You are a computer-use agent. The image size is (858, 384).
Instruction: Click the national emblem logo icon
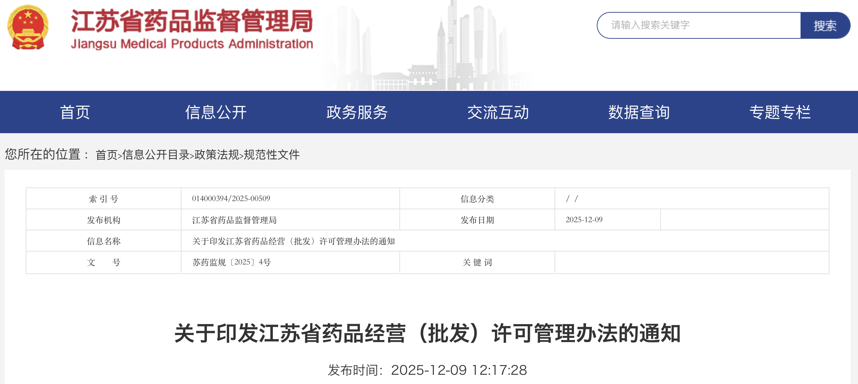pos(28,27)
